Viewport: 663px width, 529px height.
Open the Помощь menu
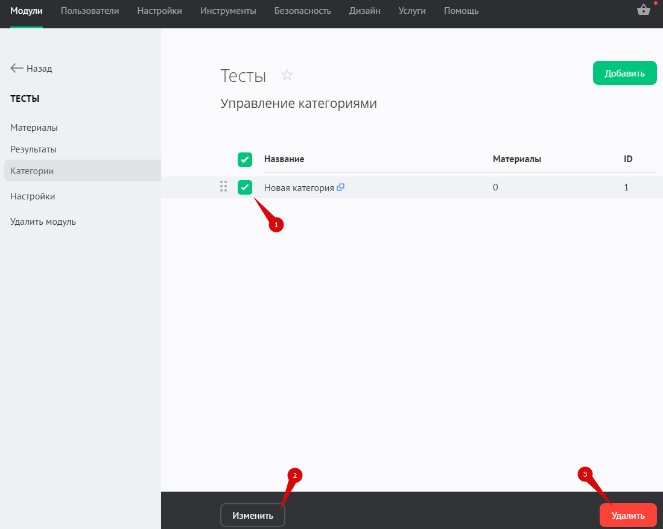coord(461,11)
